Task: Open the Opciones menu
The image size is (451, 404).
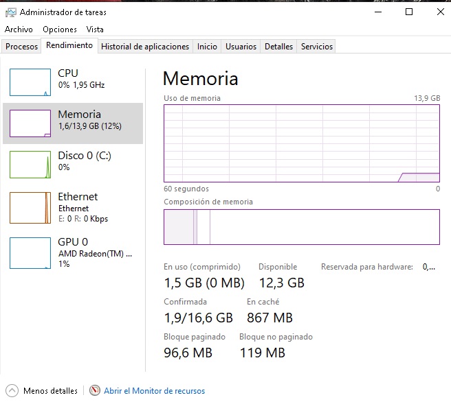Action: point(60,29)
